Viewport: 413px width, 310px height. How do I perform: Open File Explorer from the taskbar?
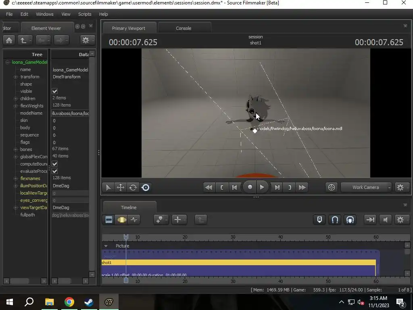click(50, 302)
